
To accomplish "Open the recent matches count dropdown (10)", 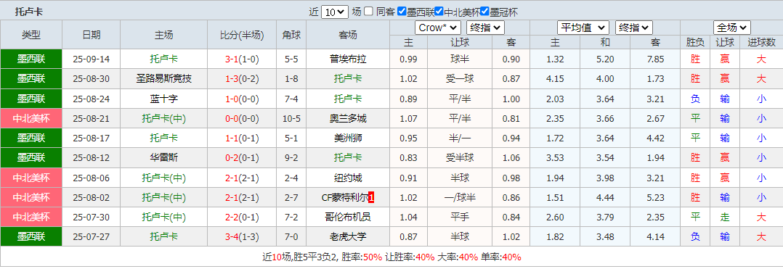I will pyautogui.click(x=335, y=12).
